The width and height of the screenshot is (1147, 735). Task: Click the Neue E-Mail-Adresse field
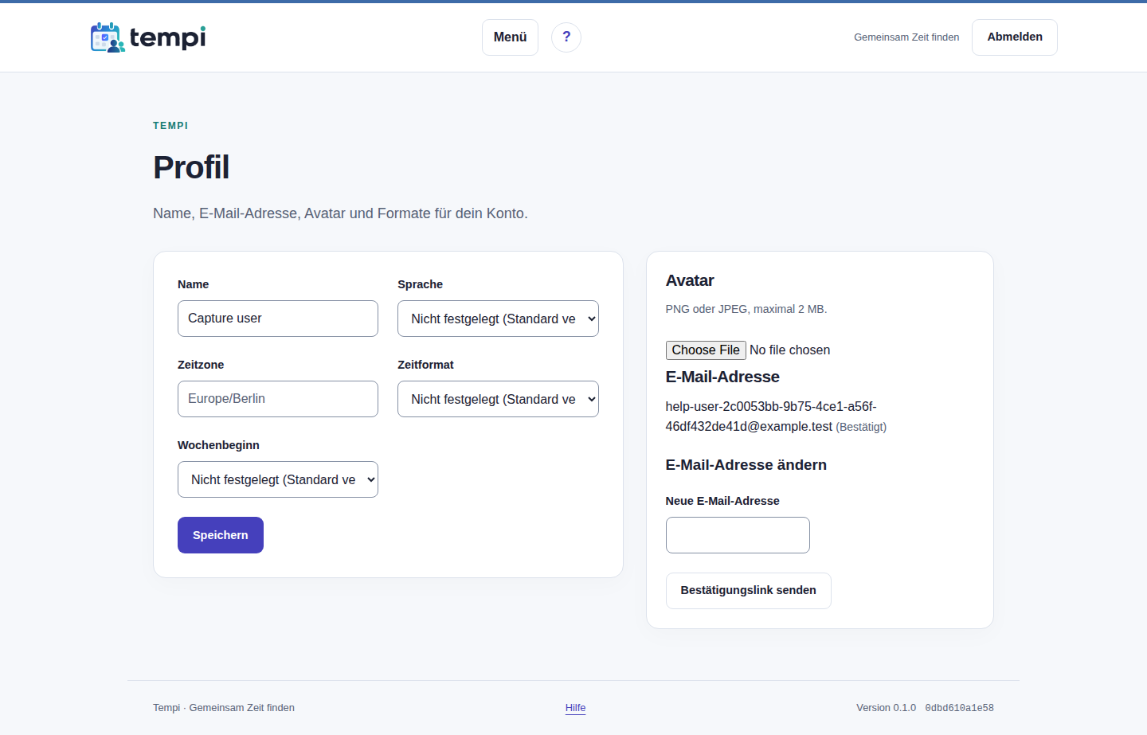pyautogui.click(x=738, y=535)
